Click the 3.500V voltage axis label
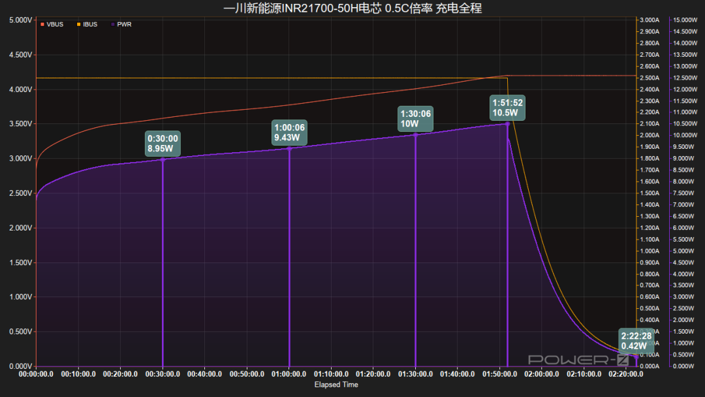Viewport: 705px width, 397px height. [x=21, y=124]
